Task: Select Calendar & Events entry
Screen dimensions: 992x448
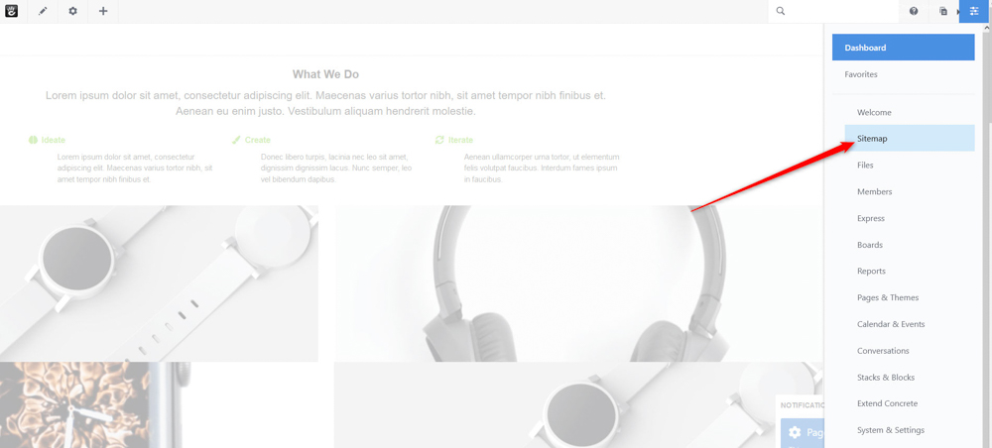Action: 891,324
